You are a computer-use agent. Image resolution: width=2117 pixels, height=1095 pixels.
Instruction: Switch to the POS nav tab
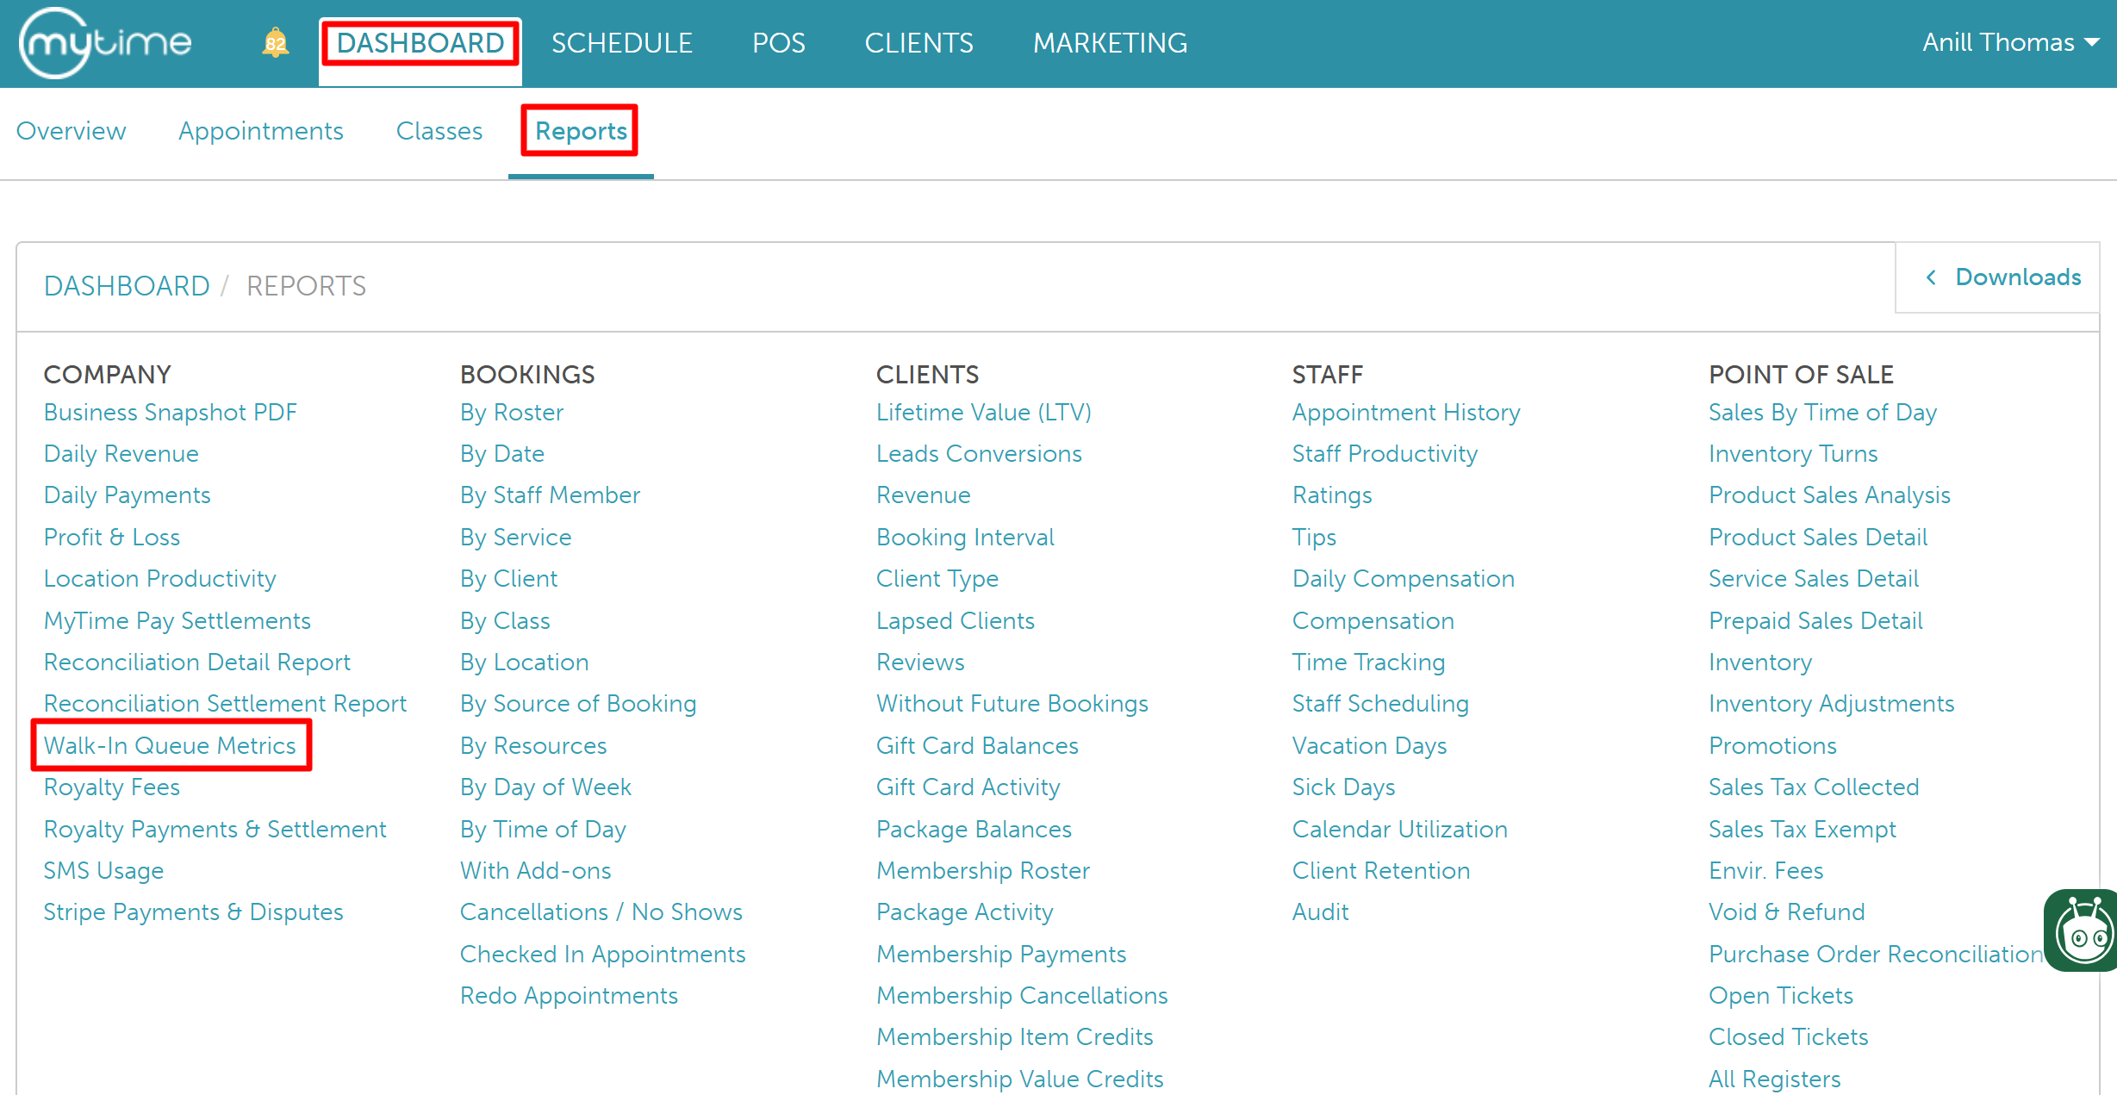click(x=778, y=43)
